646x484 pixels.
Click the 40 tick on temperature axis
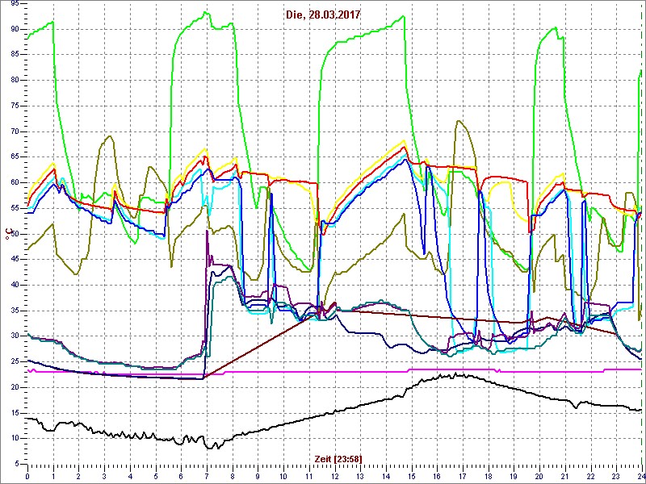point(14,286)
